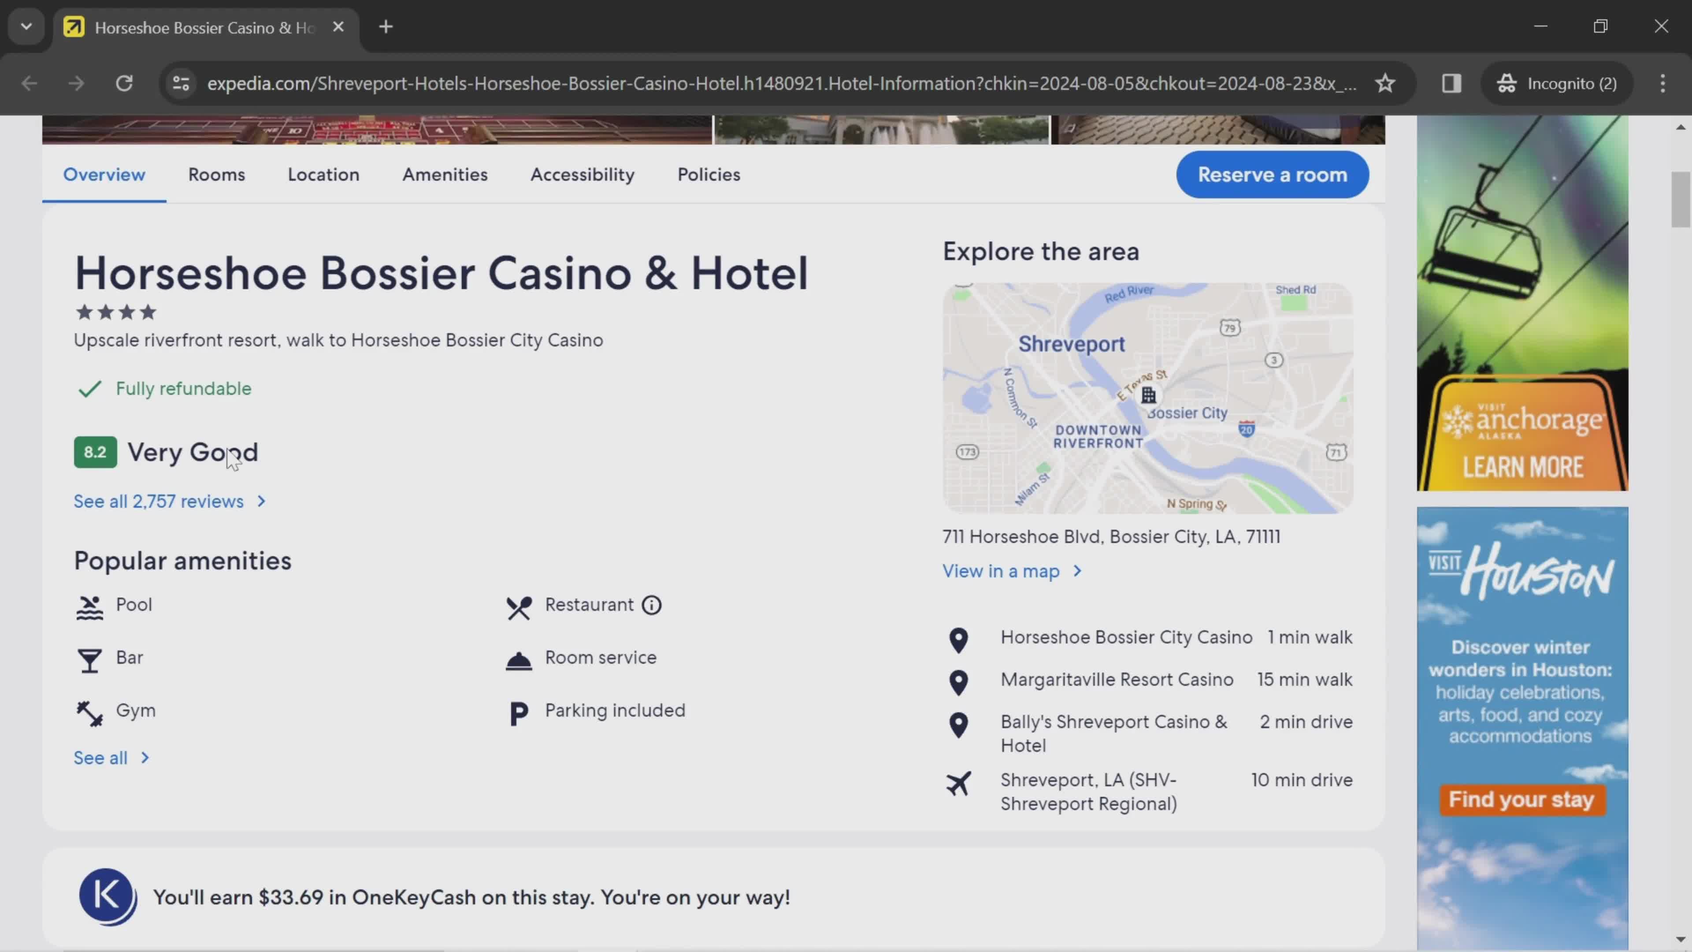
Task: Click the browser forward arrow
Action: tap(76, 83)
